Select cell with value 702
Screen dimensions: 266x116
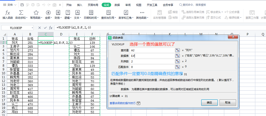pos(30,112)
